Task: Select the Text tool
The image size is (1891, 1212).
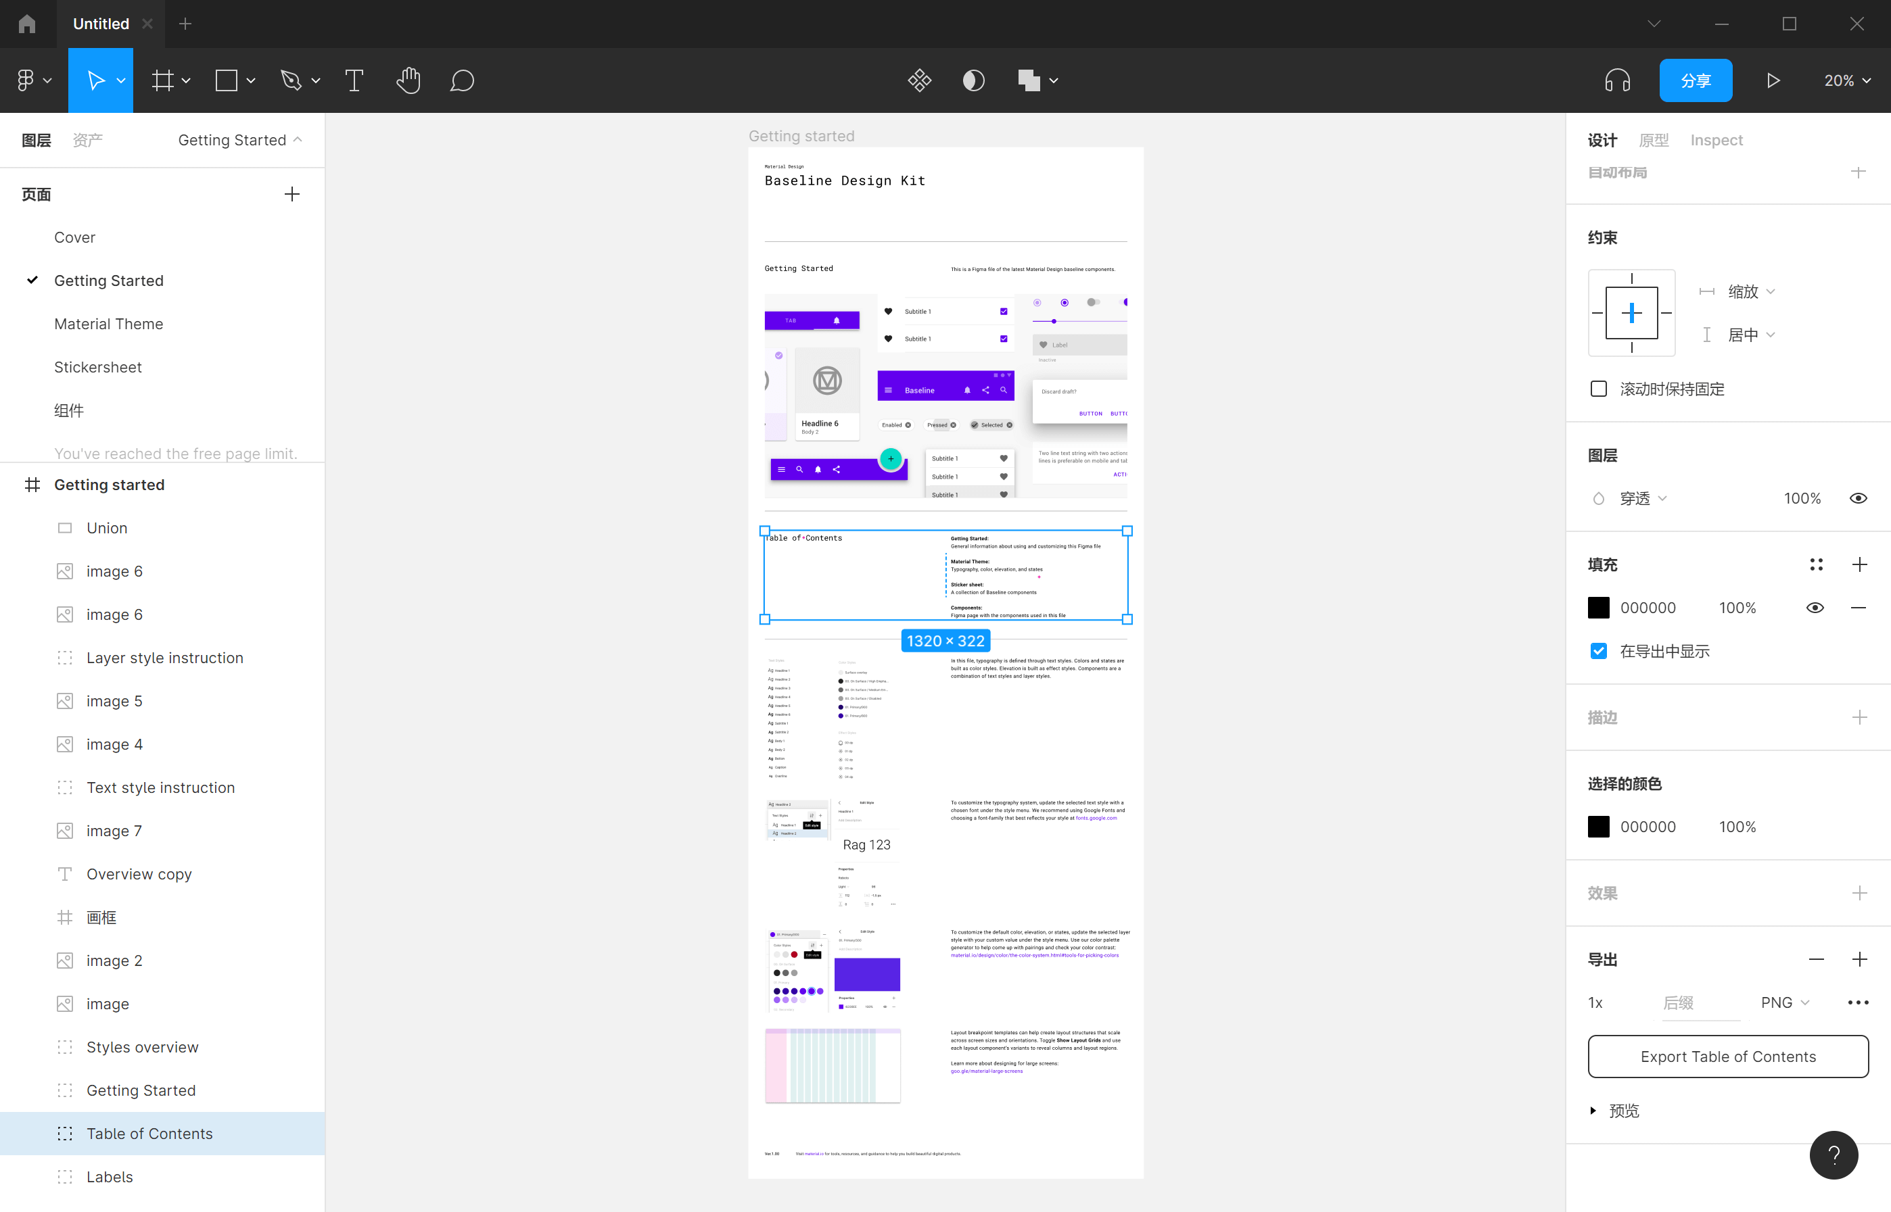Action: click(x=354, y=80)
